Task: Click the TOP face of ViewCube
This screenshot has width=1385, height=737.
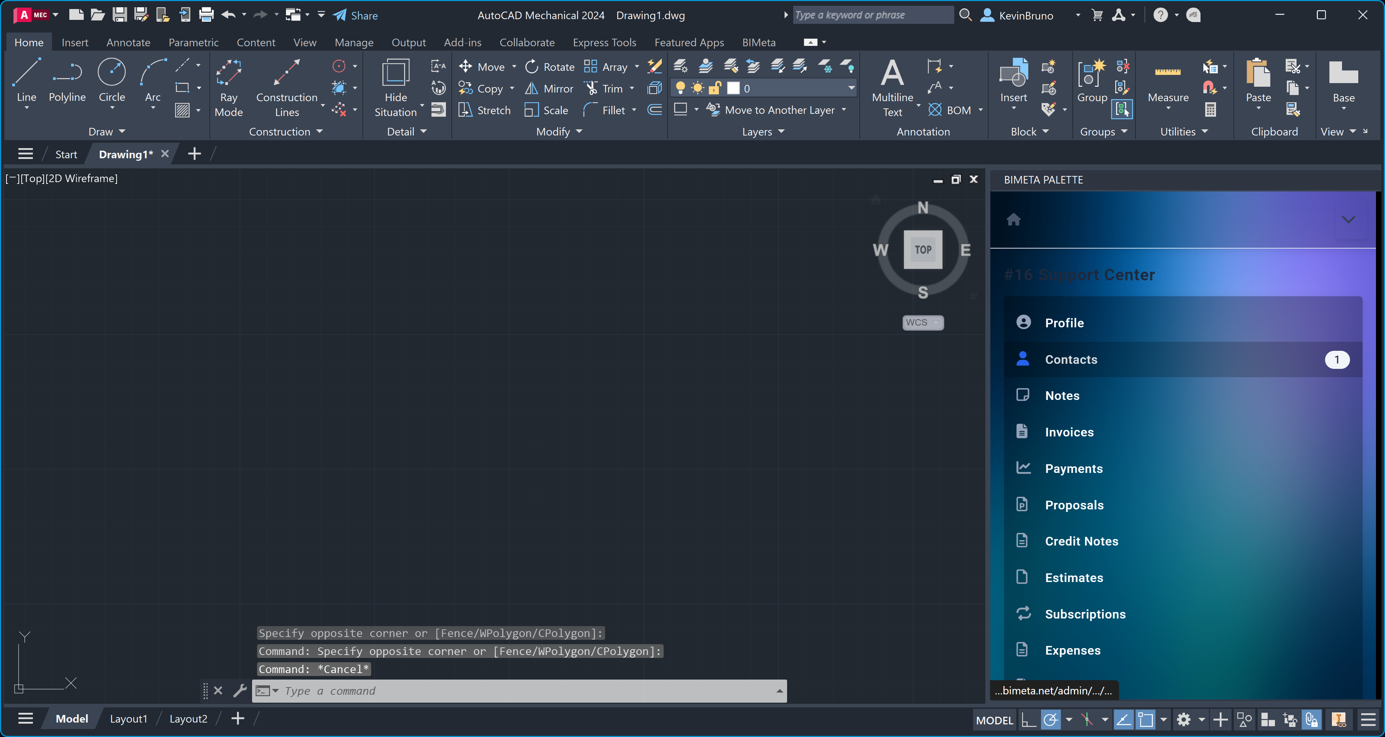Action: pyautogui.click(x=922, y=250)
